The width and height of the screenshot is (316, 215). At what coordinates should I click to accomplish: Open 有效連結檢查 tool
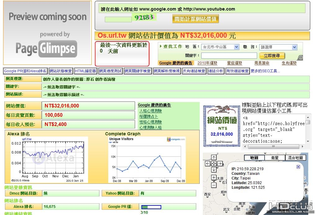[x=237, y=71]
